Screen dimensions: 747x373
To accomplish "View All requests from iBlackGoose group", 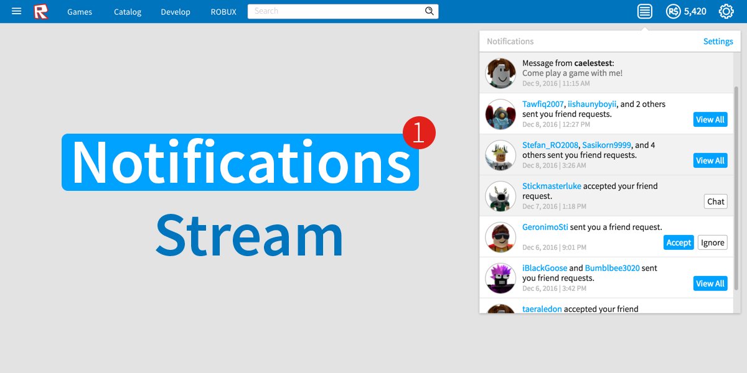I will click(x=710, y=283).
